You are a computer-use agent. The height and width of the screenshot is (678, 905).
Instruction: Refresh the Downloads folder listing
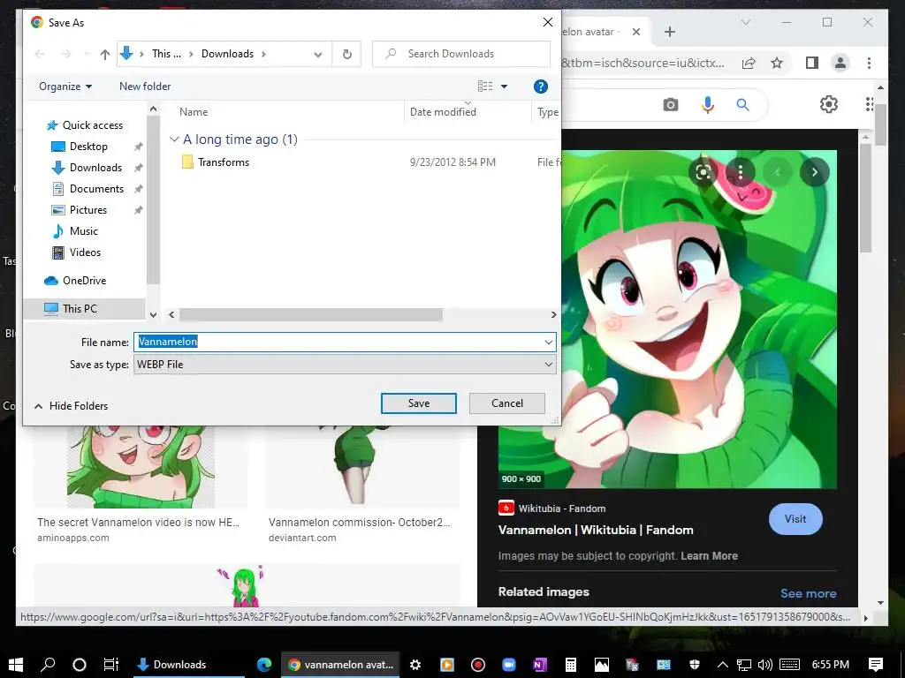(346, 54)
